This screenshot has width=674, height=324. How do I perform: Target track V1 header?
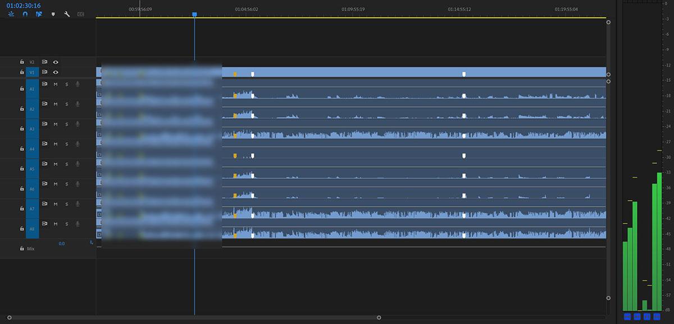tap(32, 72)
